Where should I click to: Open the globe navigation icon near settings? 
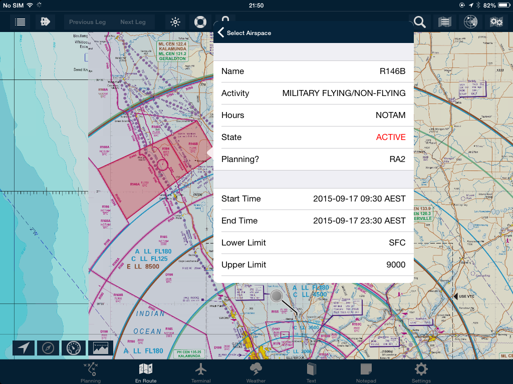[470, 22]
